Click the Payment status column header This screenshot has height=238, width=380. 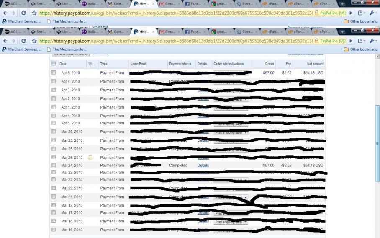click(180, 64)
